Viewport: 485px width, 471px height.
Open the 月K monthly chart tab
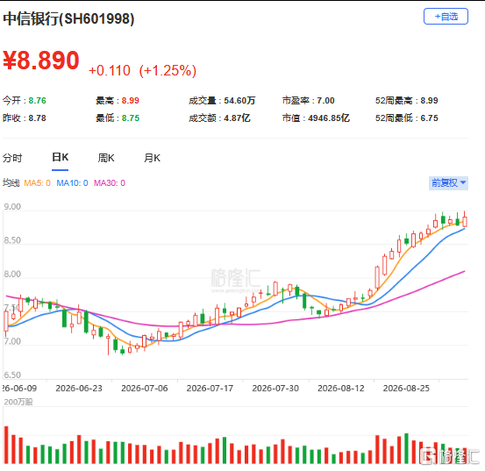point(152,158)
